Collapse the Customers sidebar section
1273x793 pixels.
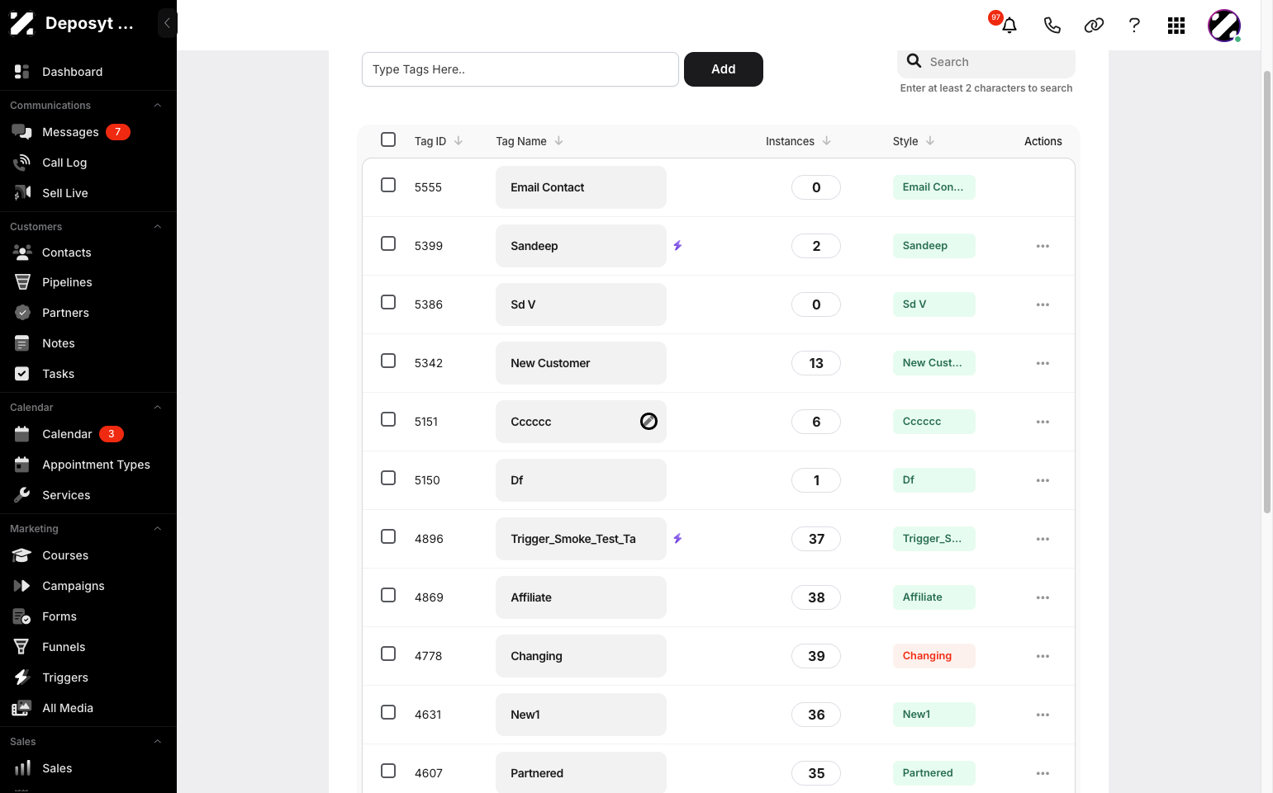point(157,227)
